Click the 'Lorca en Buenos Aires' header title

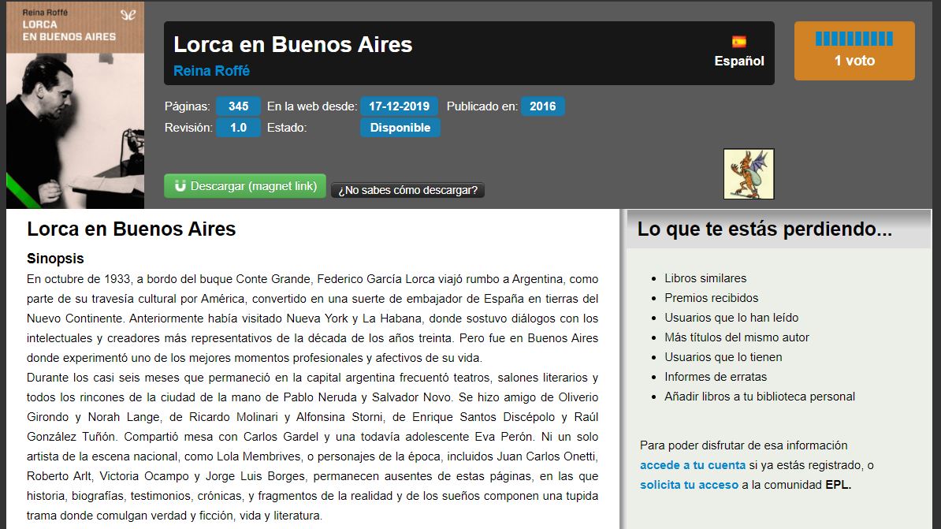click(x=292, y=44)
